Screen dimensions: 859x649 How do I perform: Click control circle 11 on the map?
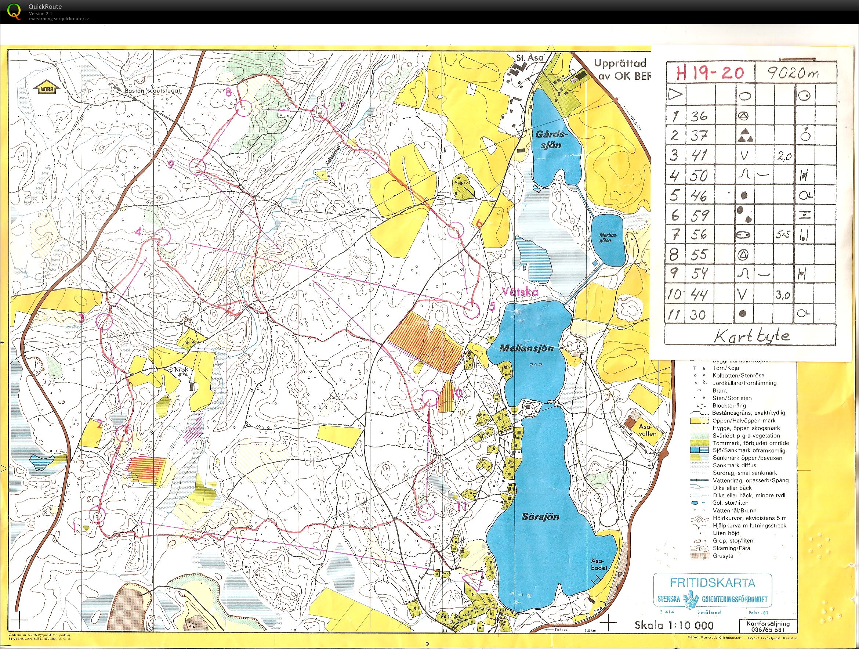click(427, 512)
